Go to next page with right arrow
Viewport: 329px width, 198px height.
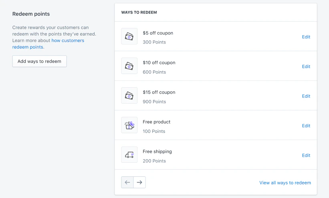point(139,182)
